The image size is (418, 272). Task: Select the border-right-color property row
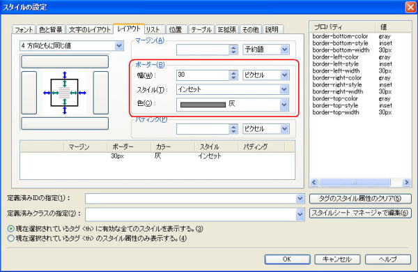361,78
